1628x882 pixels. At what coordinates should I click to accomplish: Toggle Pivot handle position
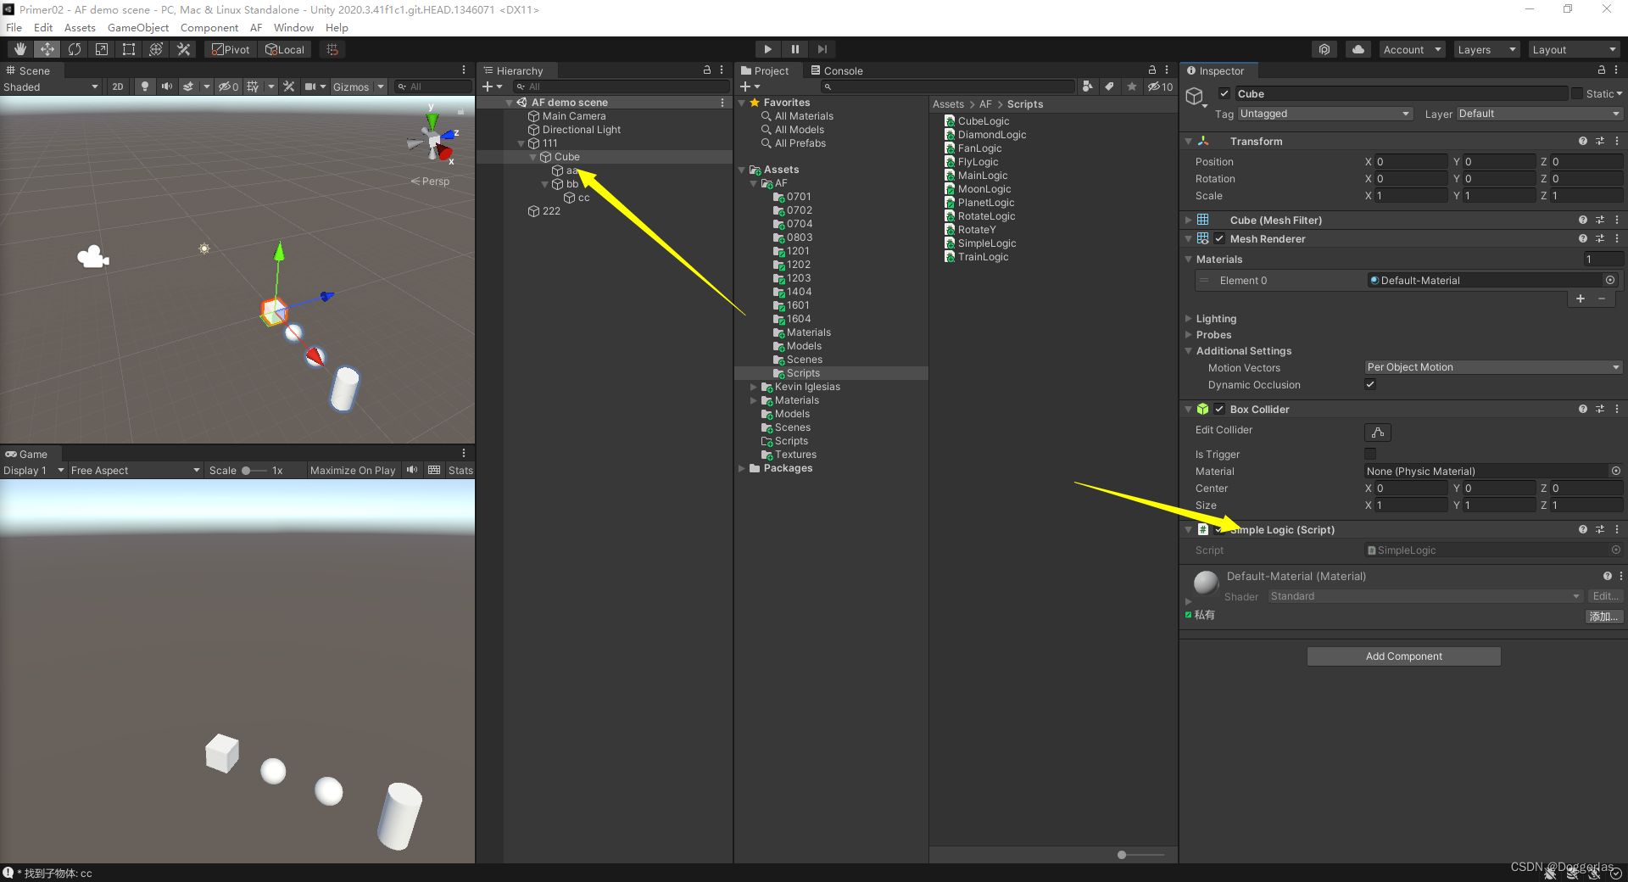point(231,49)
